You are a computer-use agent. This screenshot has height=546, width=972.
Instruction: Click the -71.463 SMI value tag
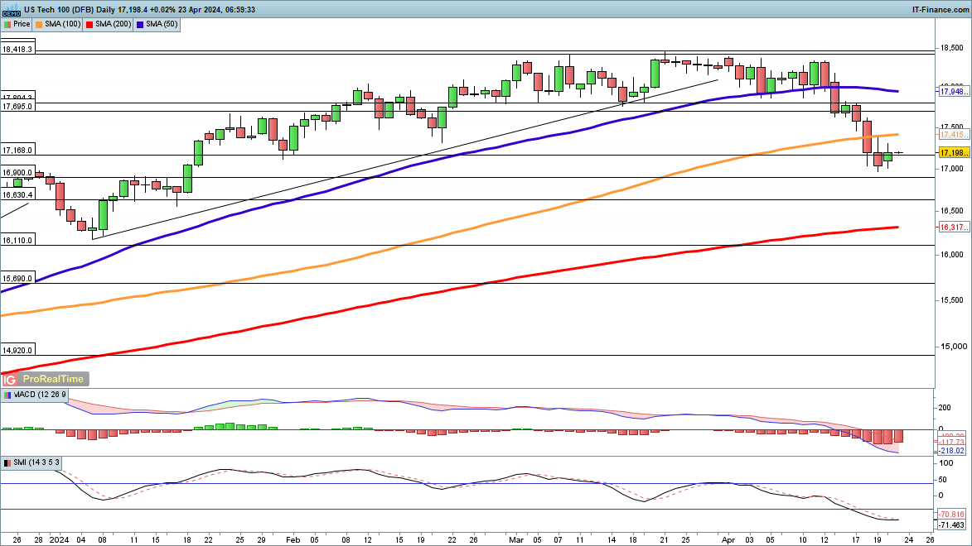951,525
